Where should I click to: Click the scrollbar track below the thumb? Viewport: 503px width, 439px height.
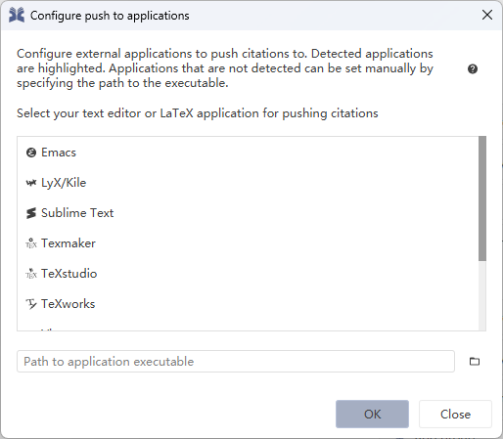click(x=482, y=295)
